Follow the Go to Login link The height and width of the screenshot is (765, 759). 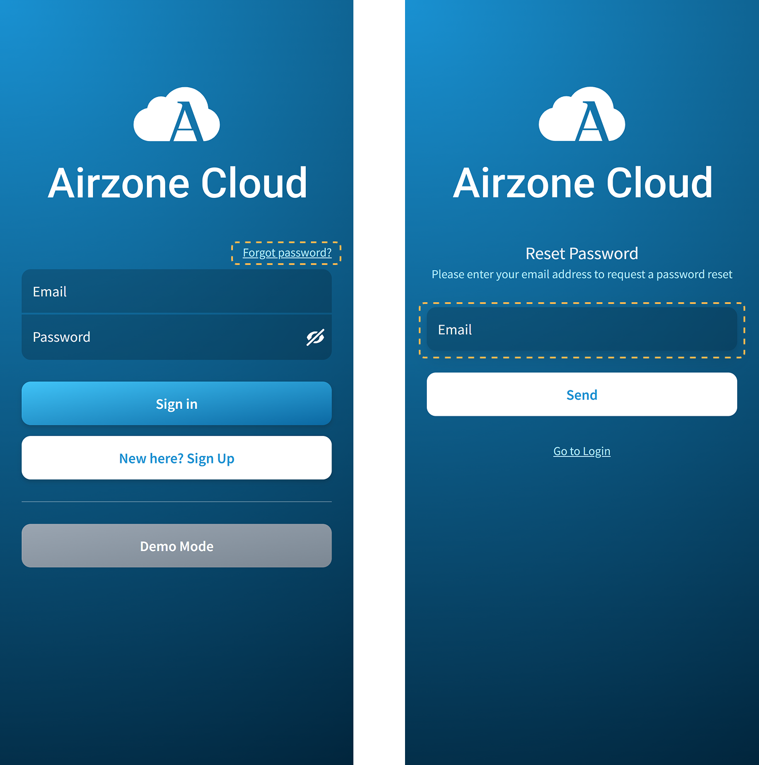click(582, 451)
